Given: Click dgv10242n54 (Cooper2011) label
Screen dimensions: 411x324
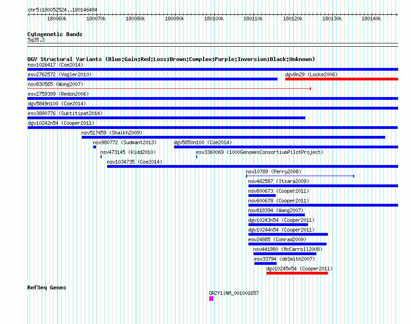Looking at the screenshot, I should coord(61,123).
